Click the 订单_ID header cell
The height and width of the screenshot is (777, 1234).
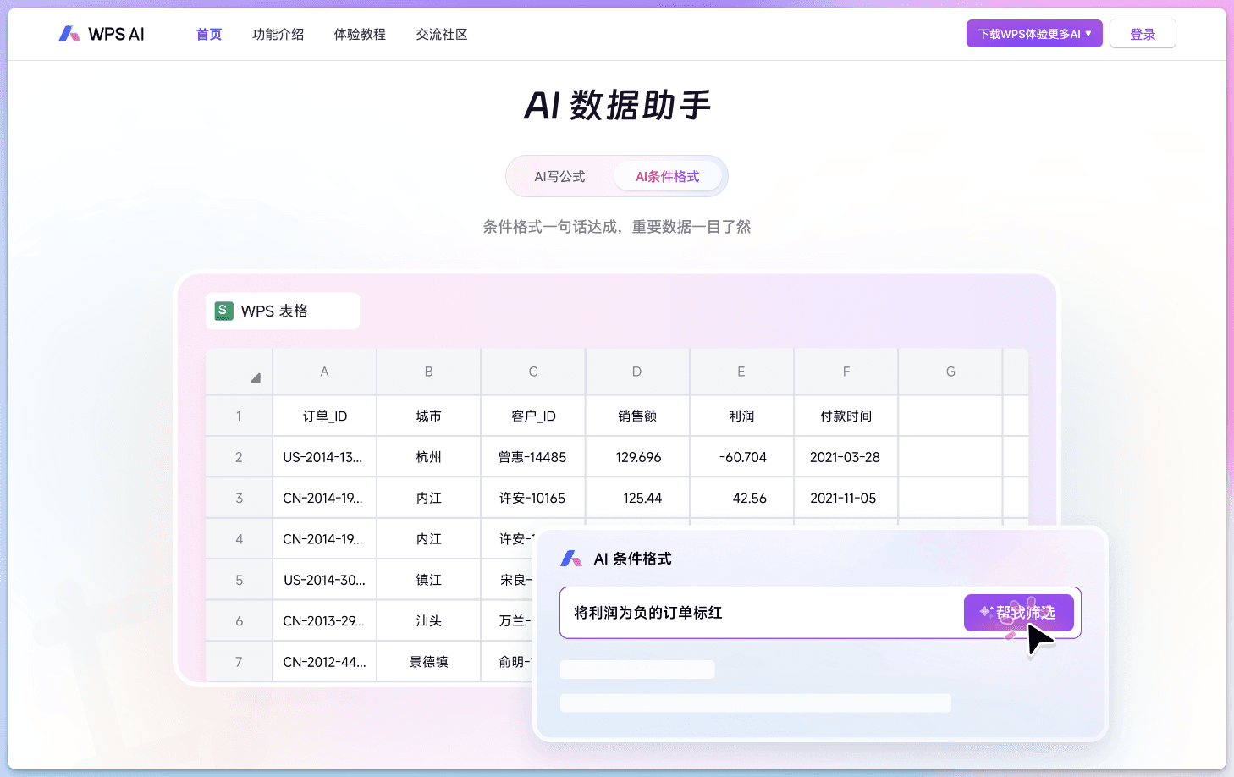[324, 416]
